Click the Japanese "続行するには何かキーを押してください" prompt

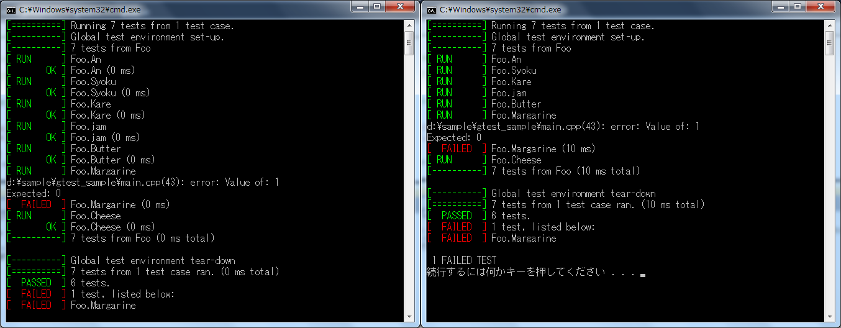(516, 272)
